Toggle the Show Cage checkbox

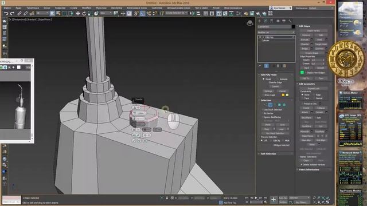pyautogui.click(x=263, y=95)
